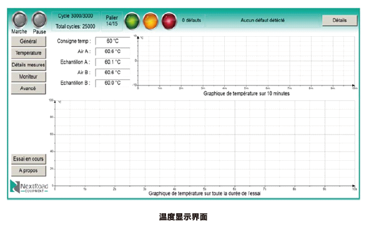Click the 10-minute temperature graph area
The height and width of the screenshot is (225, 369).
[246, 62]
